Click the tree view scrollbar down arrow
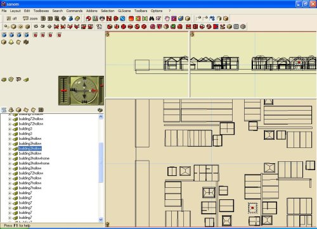The width and height of the screenshot is (317, 229). 101,220
